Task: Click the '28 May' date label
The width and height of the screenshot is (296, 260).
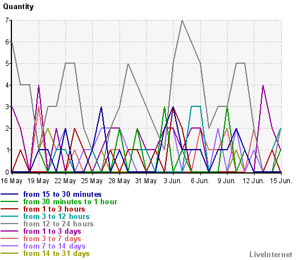Action: pos(119,181)
